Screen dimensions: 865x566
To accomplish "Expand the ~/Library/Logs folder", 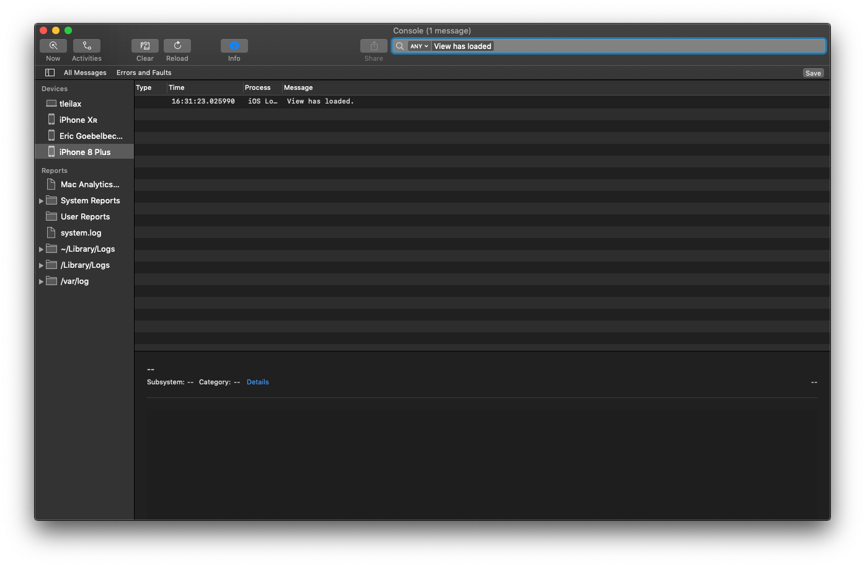I will click(41, 249).
